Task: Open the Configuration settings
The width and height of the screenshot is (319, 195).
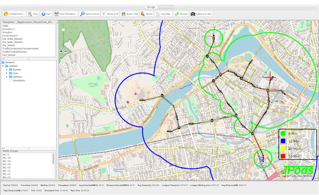Action: tap(14, 14)
